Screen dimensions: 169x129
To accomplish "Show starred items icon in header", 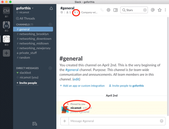I will click(x=160, y=10).
